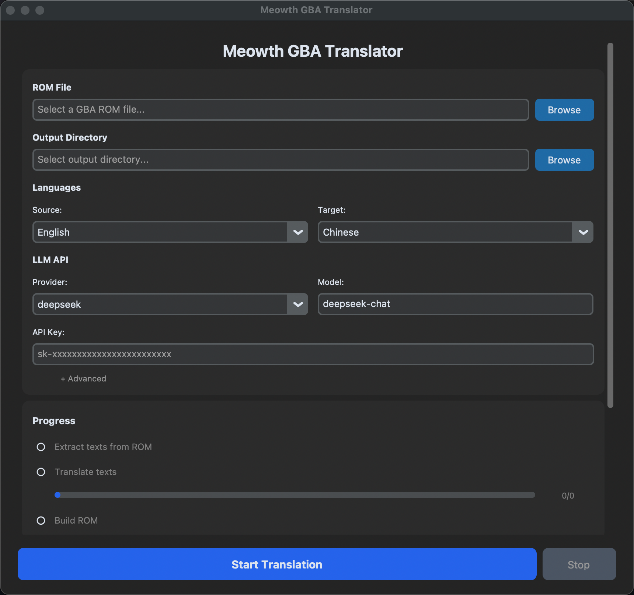Image resolution: width=634 pixels, height=595 pixels.
Task: Click the Translate texts progress circle
Action: [41, 472]
